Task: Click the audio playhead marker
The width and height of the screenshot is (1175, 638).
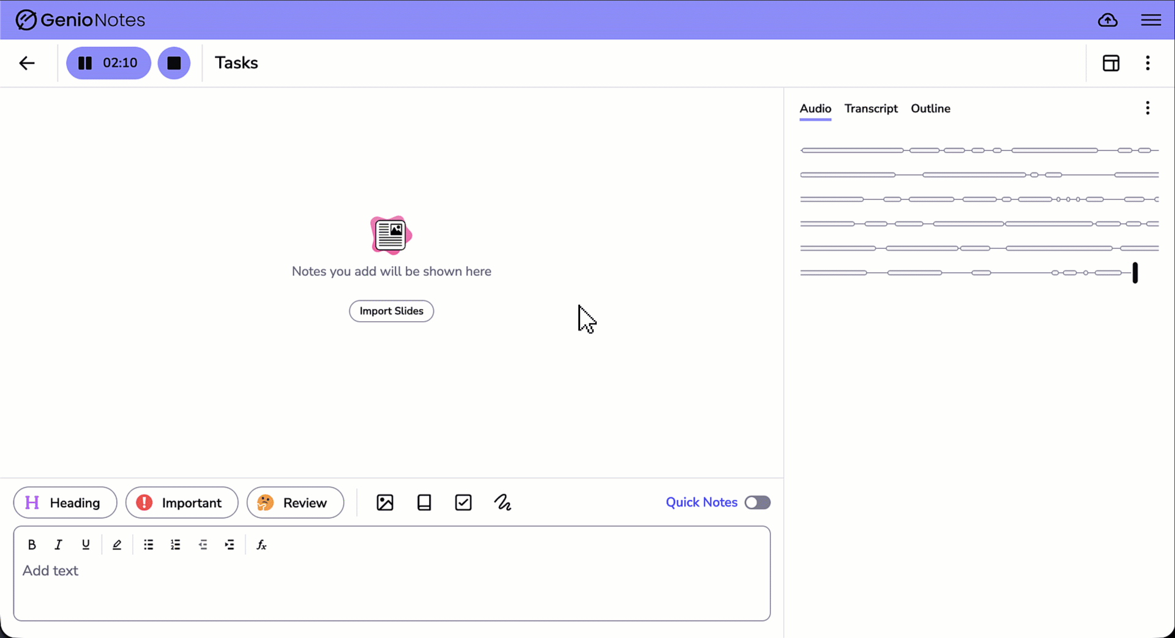Action: click(1135, 273)
